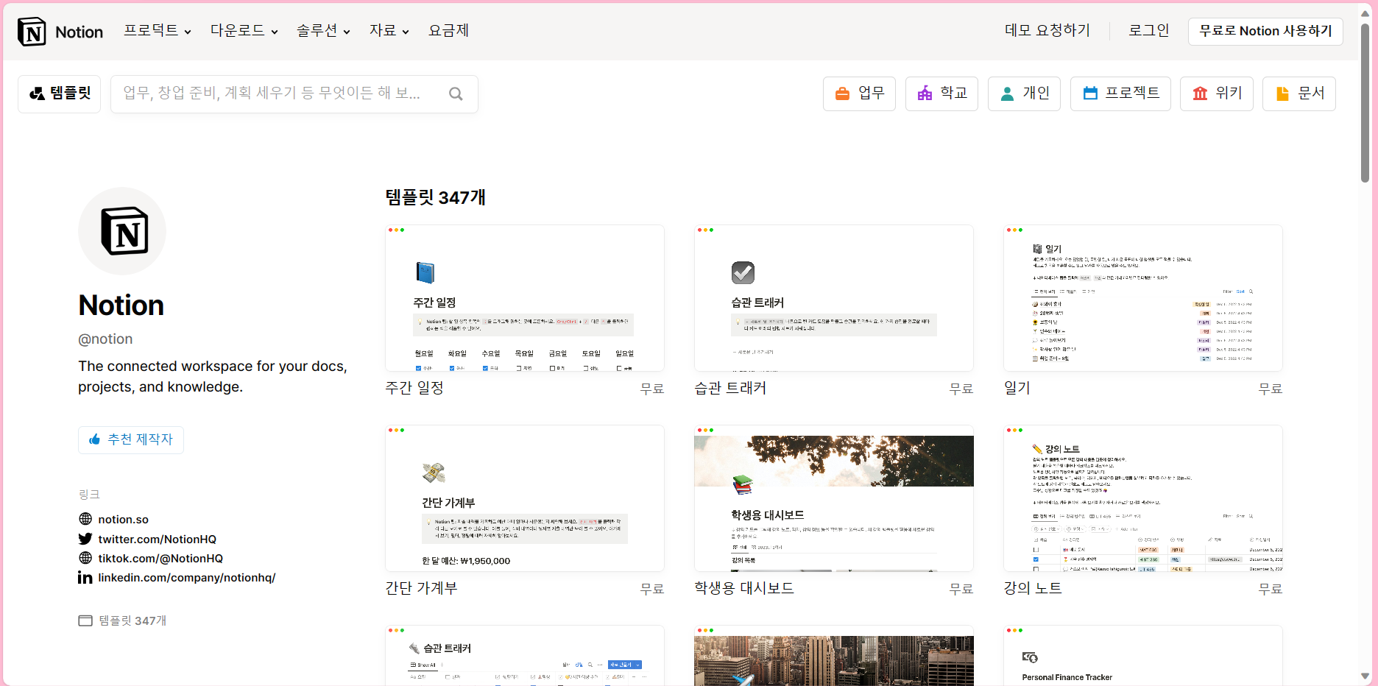Click the page vertical scrollbar thumb
Image resolution: width=1378 pixels, height=686 pixels.
click(1365, 103)
